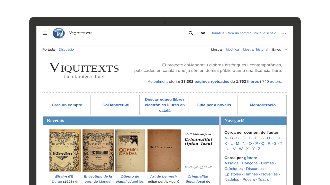Open Guia per a novells
Image resolution: width=330 pixels, height=185 pixels.
214,105
